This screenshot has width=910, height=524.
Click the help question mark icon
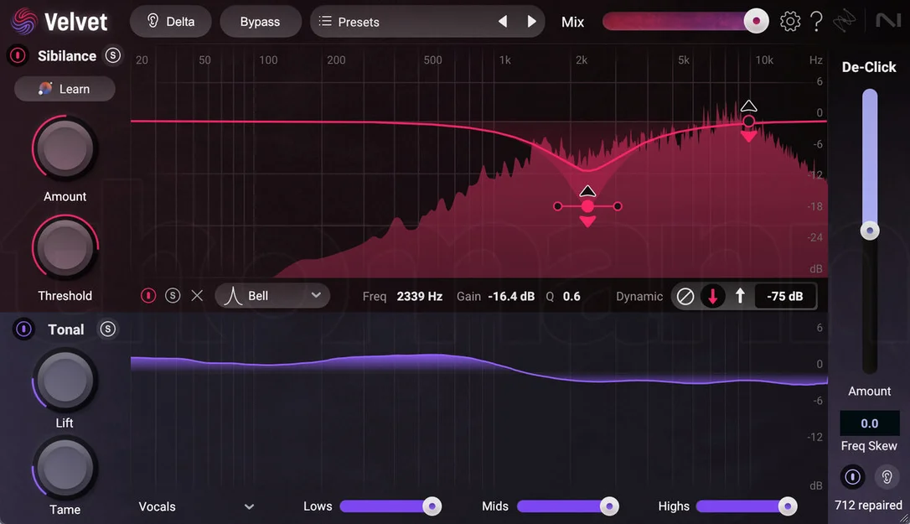tap(816, 22)
